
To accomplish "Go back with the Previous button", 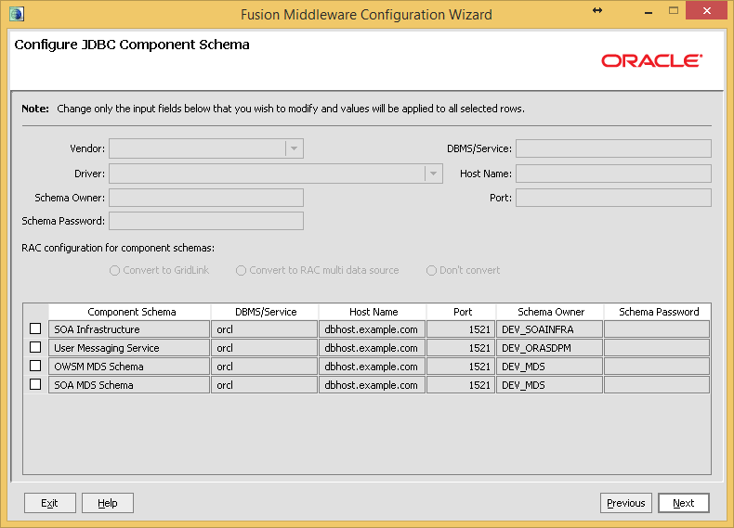I will pyautogui.click(x=626, y=503).
